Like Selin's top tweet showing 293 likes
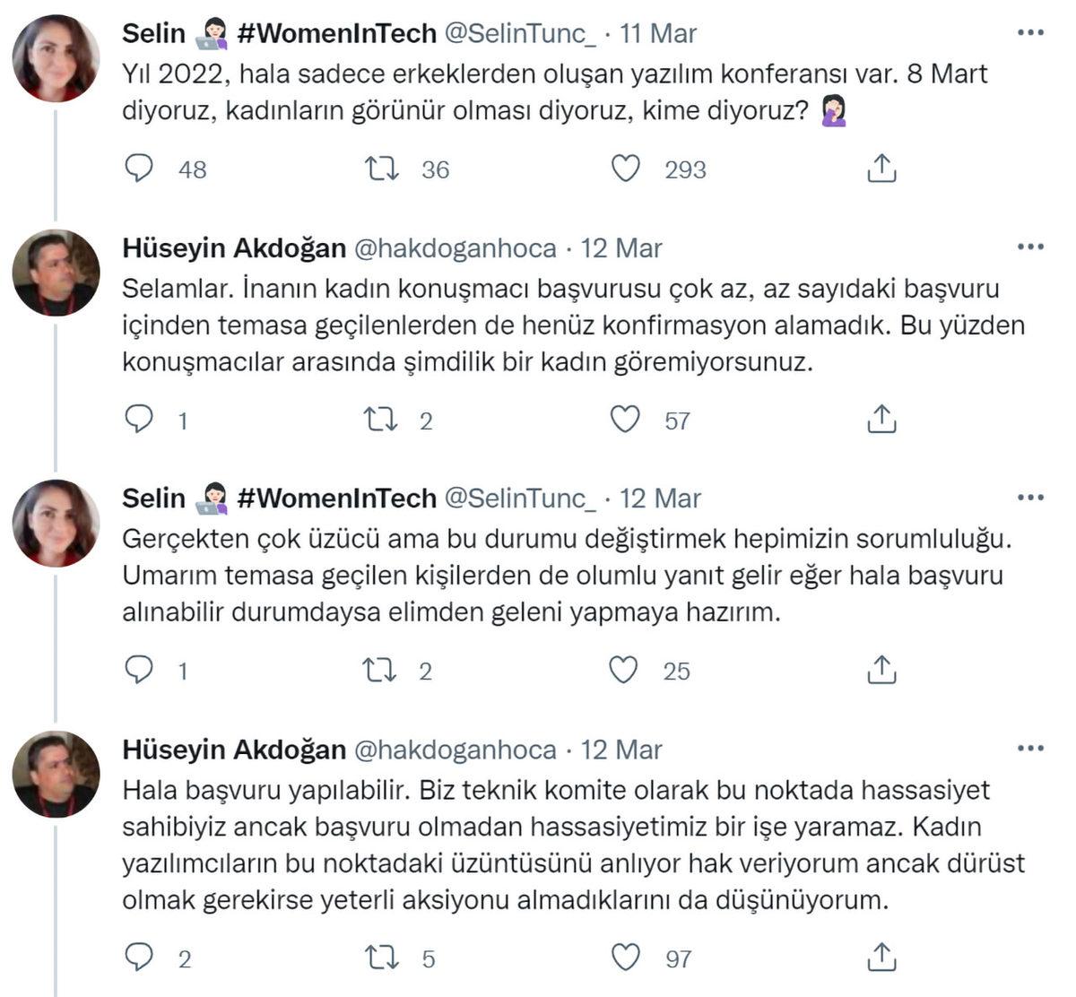Viewport: 1076px width, 997px height. point(628,167)
